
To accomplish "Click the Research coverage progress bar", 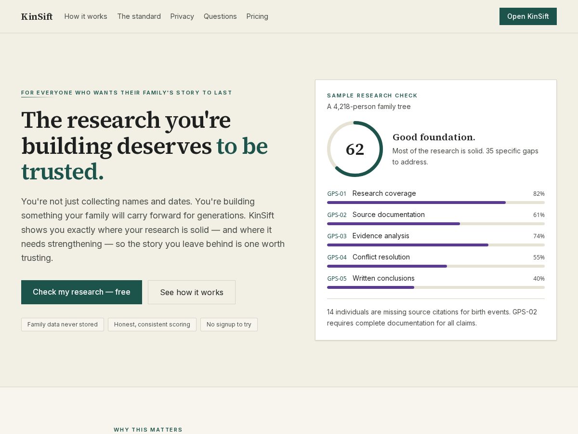I will (x=436, y=203).
